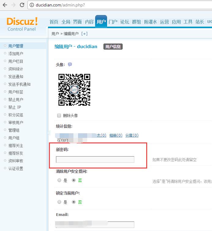Click the 编辑用户 - ducidian heading

[x=76, y=47]
